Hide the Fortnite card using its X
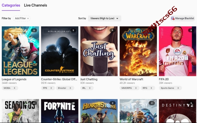Screen dimensions: 197x123 (x=73, y=103)
